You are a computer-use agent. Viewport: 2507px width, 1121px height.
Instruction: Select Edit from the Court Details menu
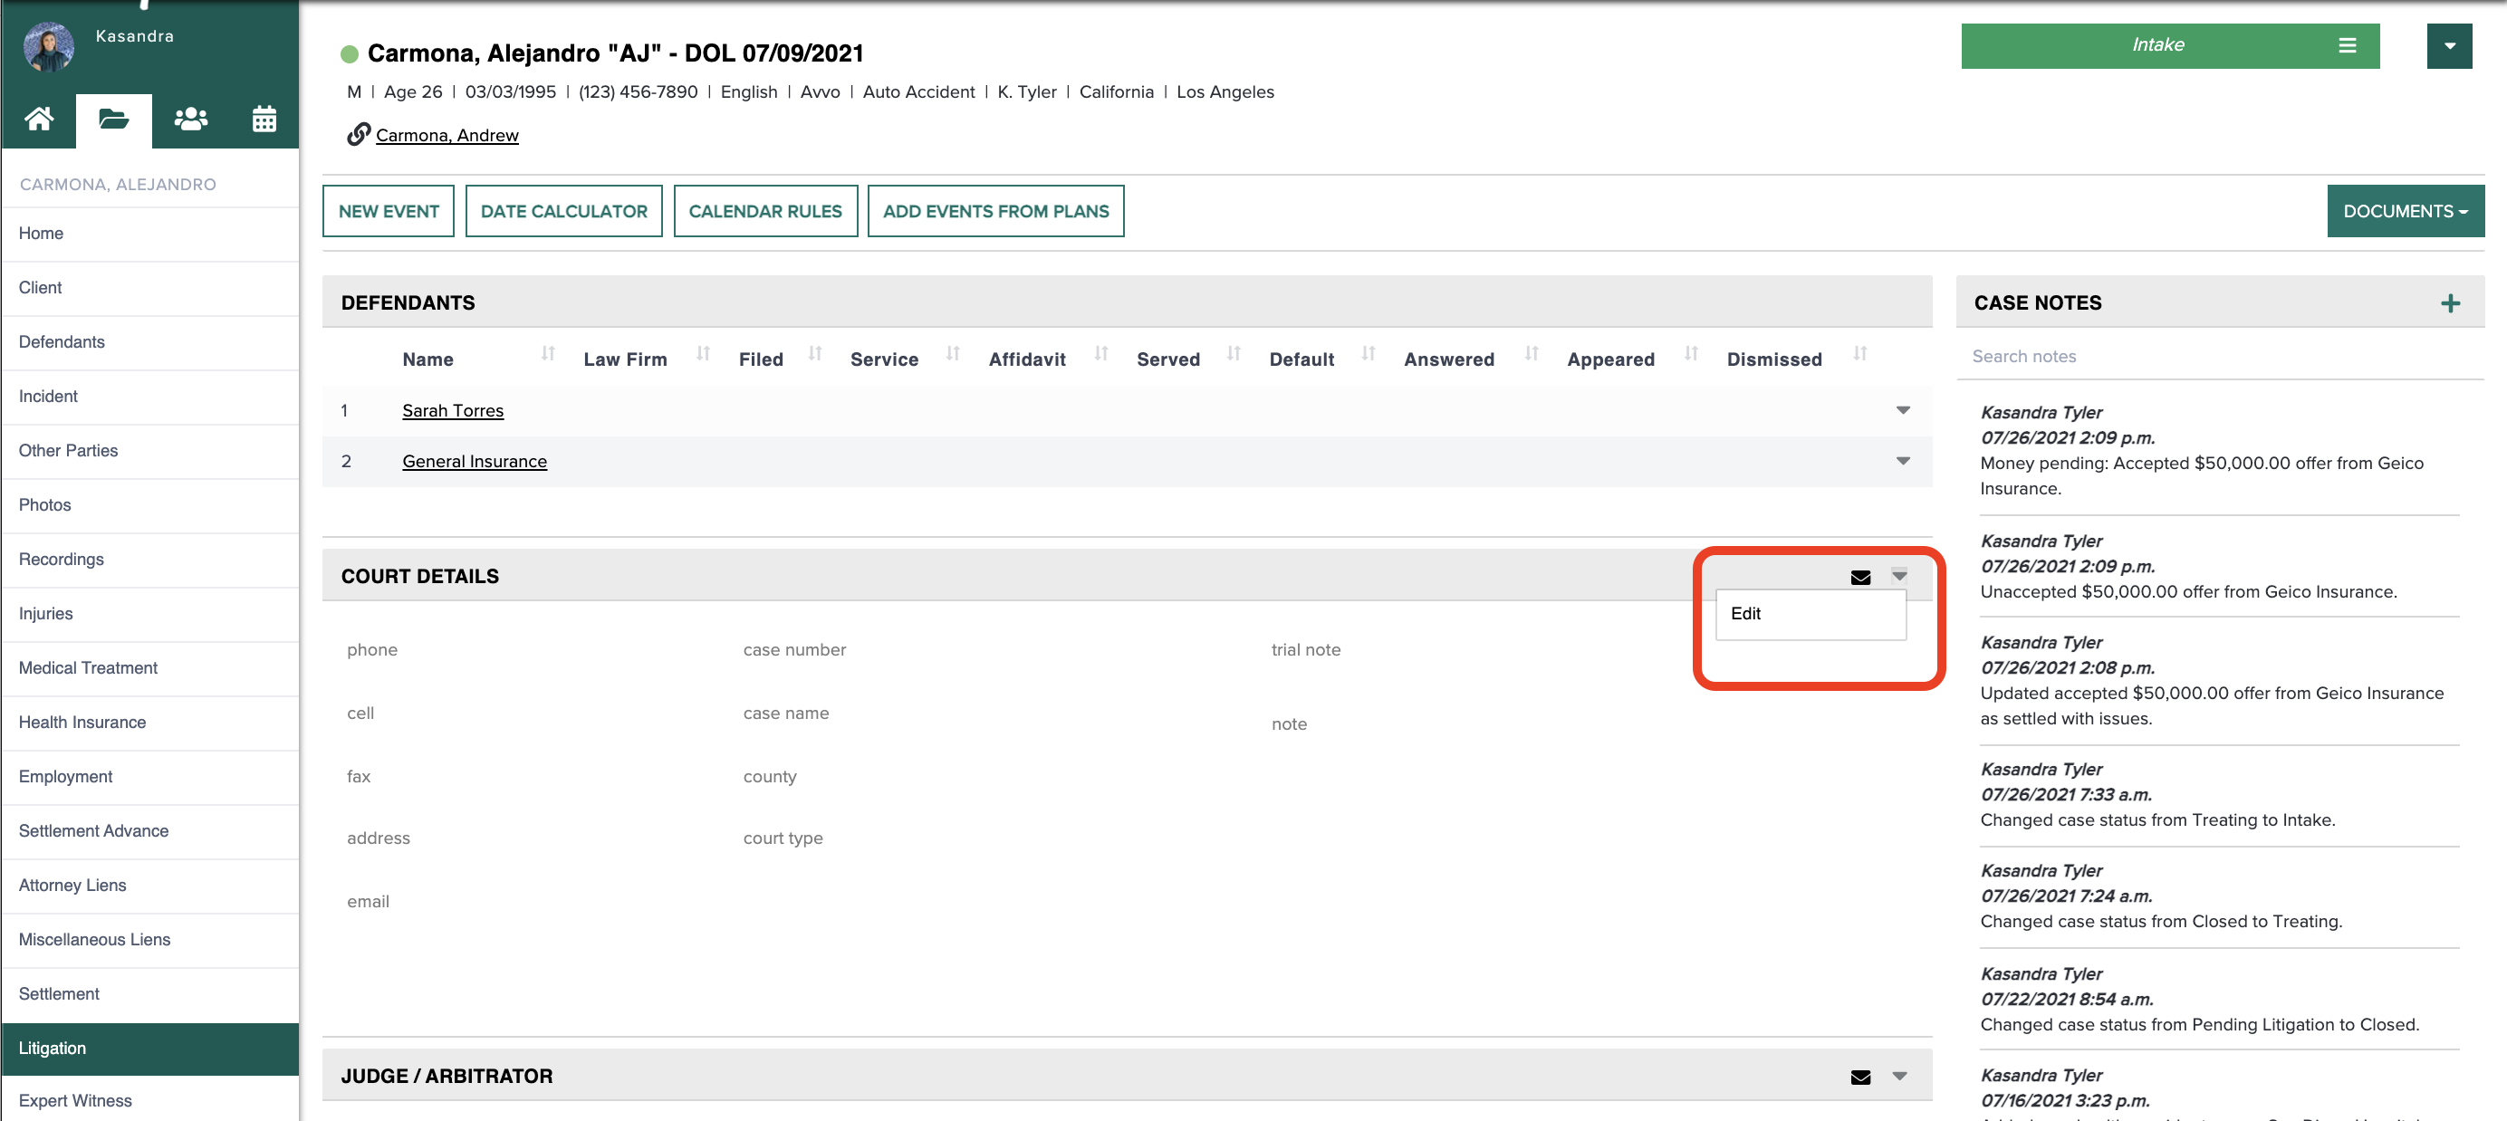point(1745,614)
